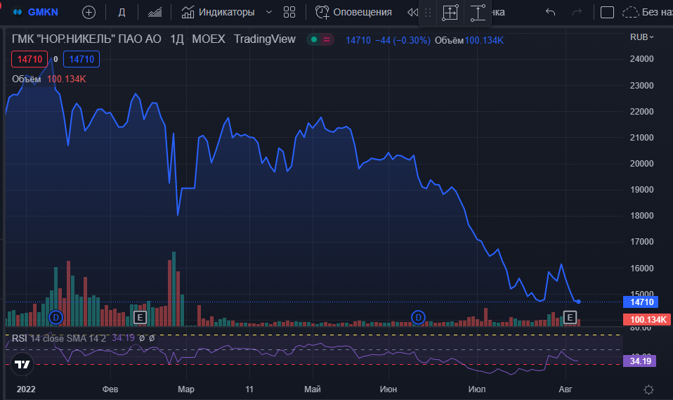
Task: Open the cloud save layout icon
Action: [630, 13]
